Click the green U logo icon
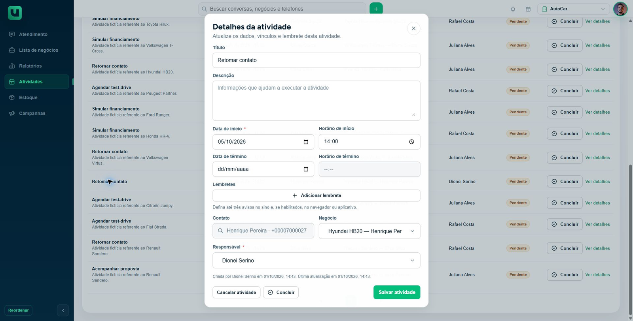The height and width of the screenshot is (321, 633). (x=15, y=13)
